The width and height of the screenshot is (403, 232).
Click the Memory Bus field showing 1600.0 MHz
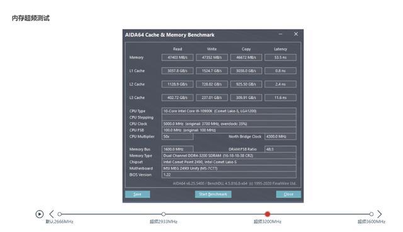pos(178,149)
